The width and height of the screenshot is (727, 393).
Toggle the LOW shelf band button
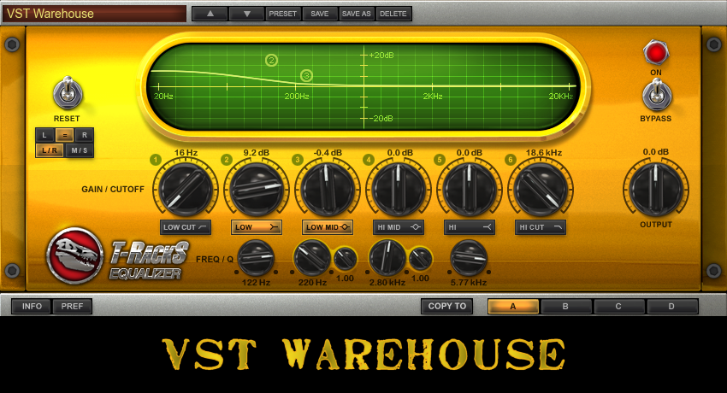[257, 227]
